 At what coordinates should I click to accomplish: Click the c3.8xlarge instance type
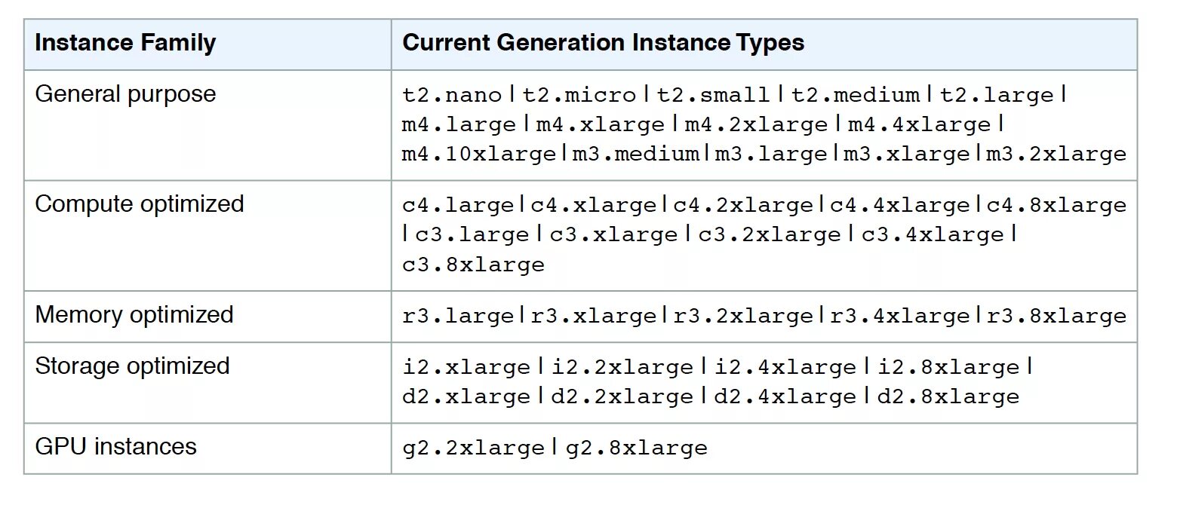473,265
